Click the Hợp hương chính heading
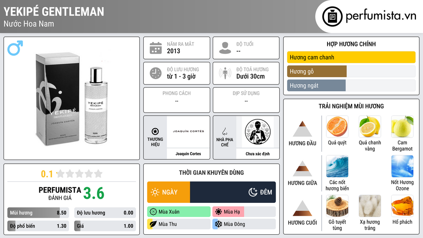 click(351, 44)
